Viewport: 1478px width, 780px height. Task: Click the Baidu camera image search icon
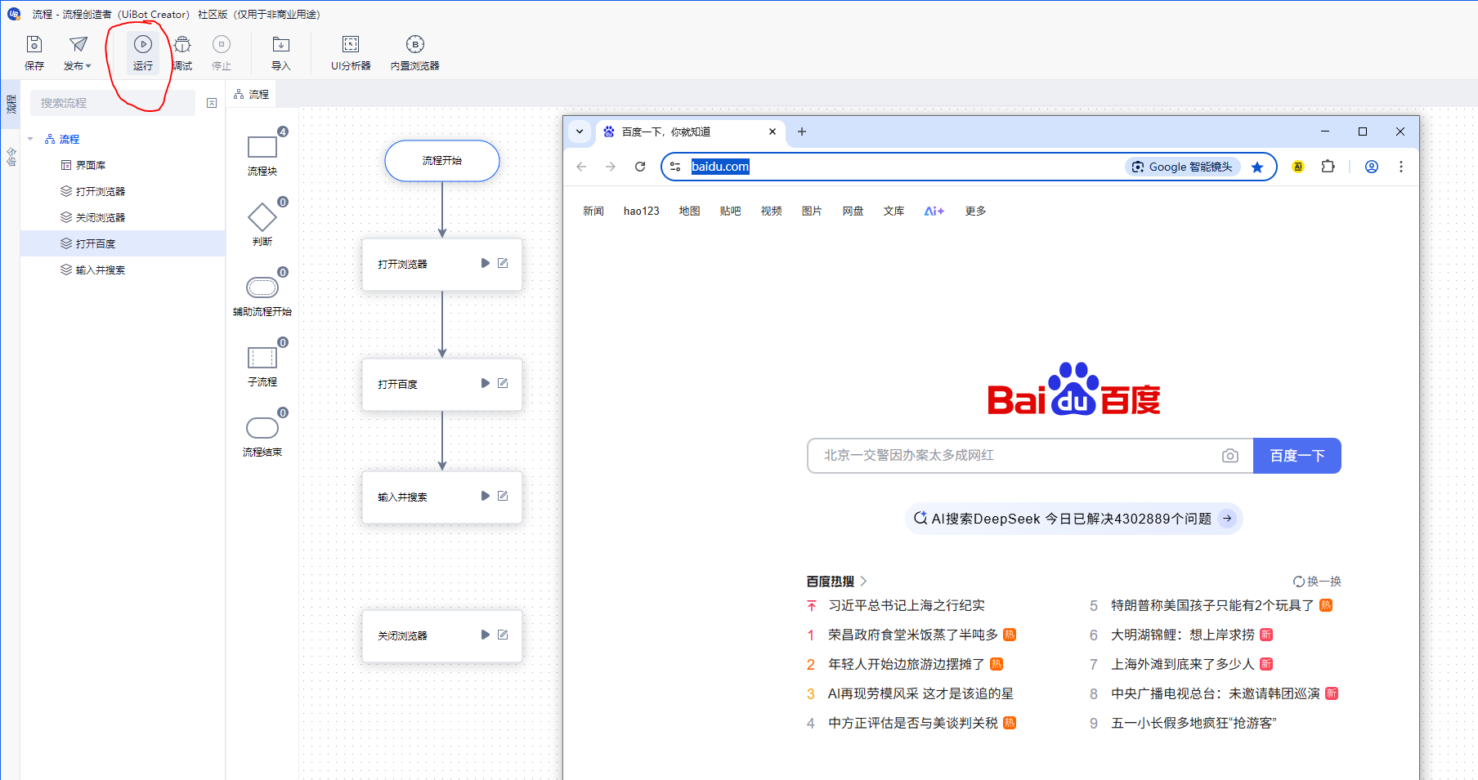[1229, 456]
